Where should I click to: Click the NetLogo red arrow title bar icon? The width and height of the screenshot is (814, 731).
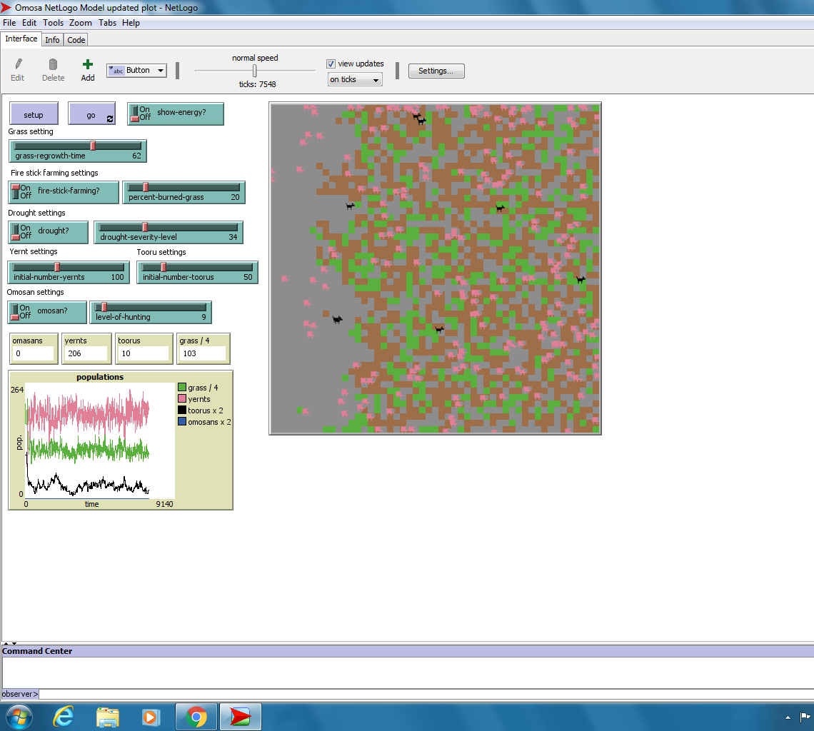pyautogui.click(x=6, y=7)
